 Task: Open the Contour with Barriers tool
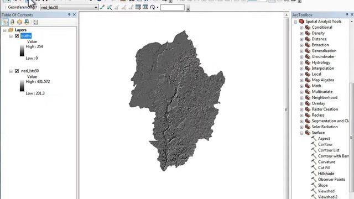coord(333,156)
